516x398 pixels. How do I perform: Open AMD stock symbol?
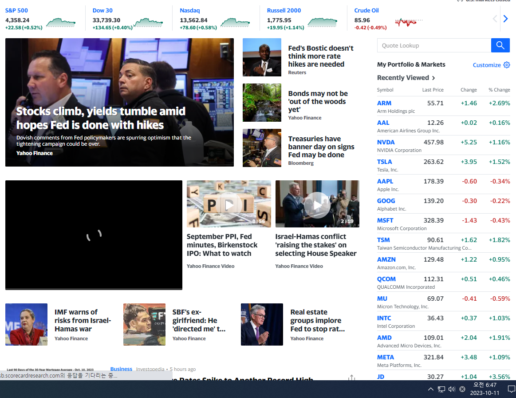click(384, 338)
